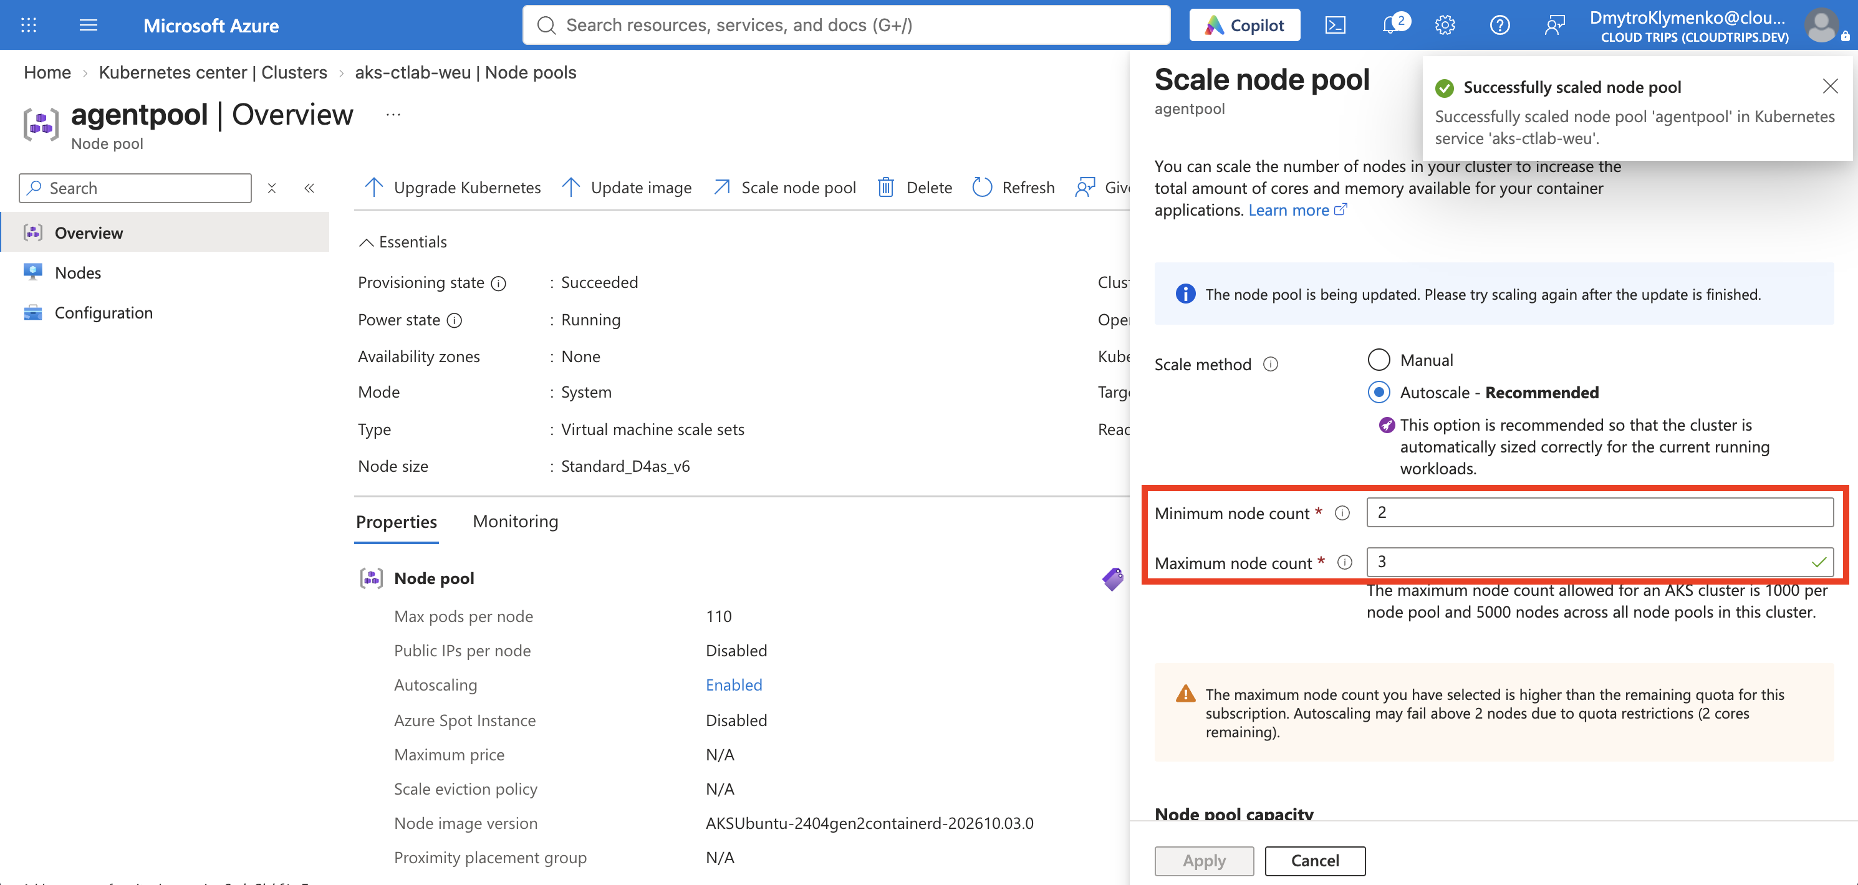
Task: Select the Properties tab
Action: pos(397,522)
